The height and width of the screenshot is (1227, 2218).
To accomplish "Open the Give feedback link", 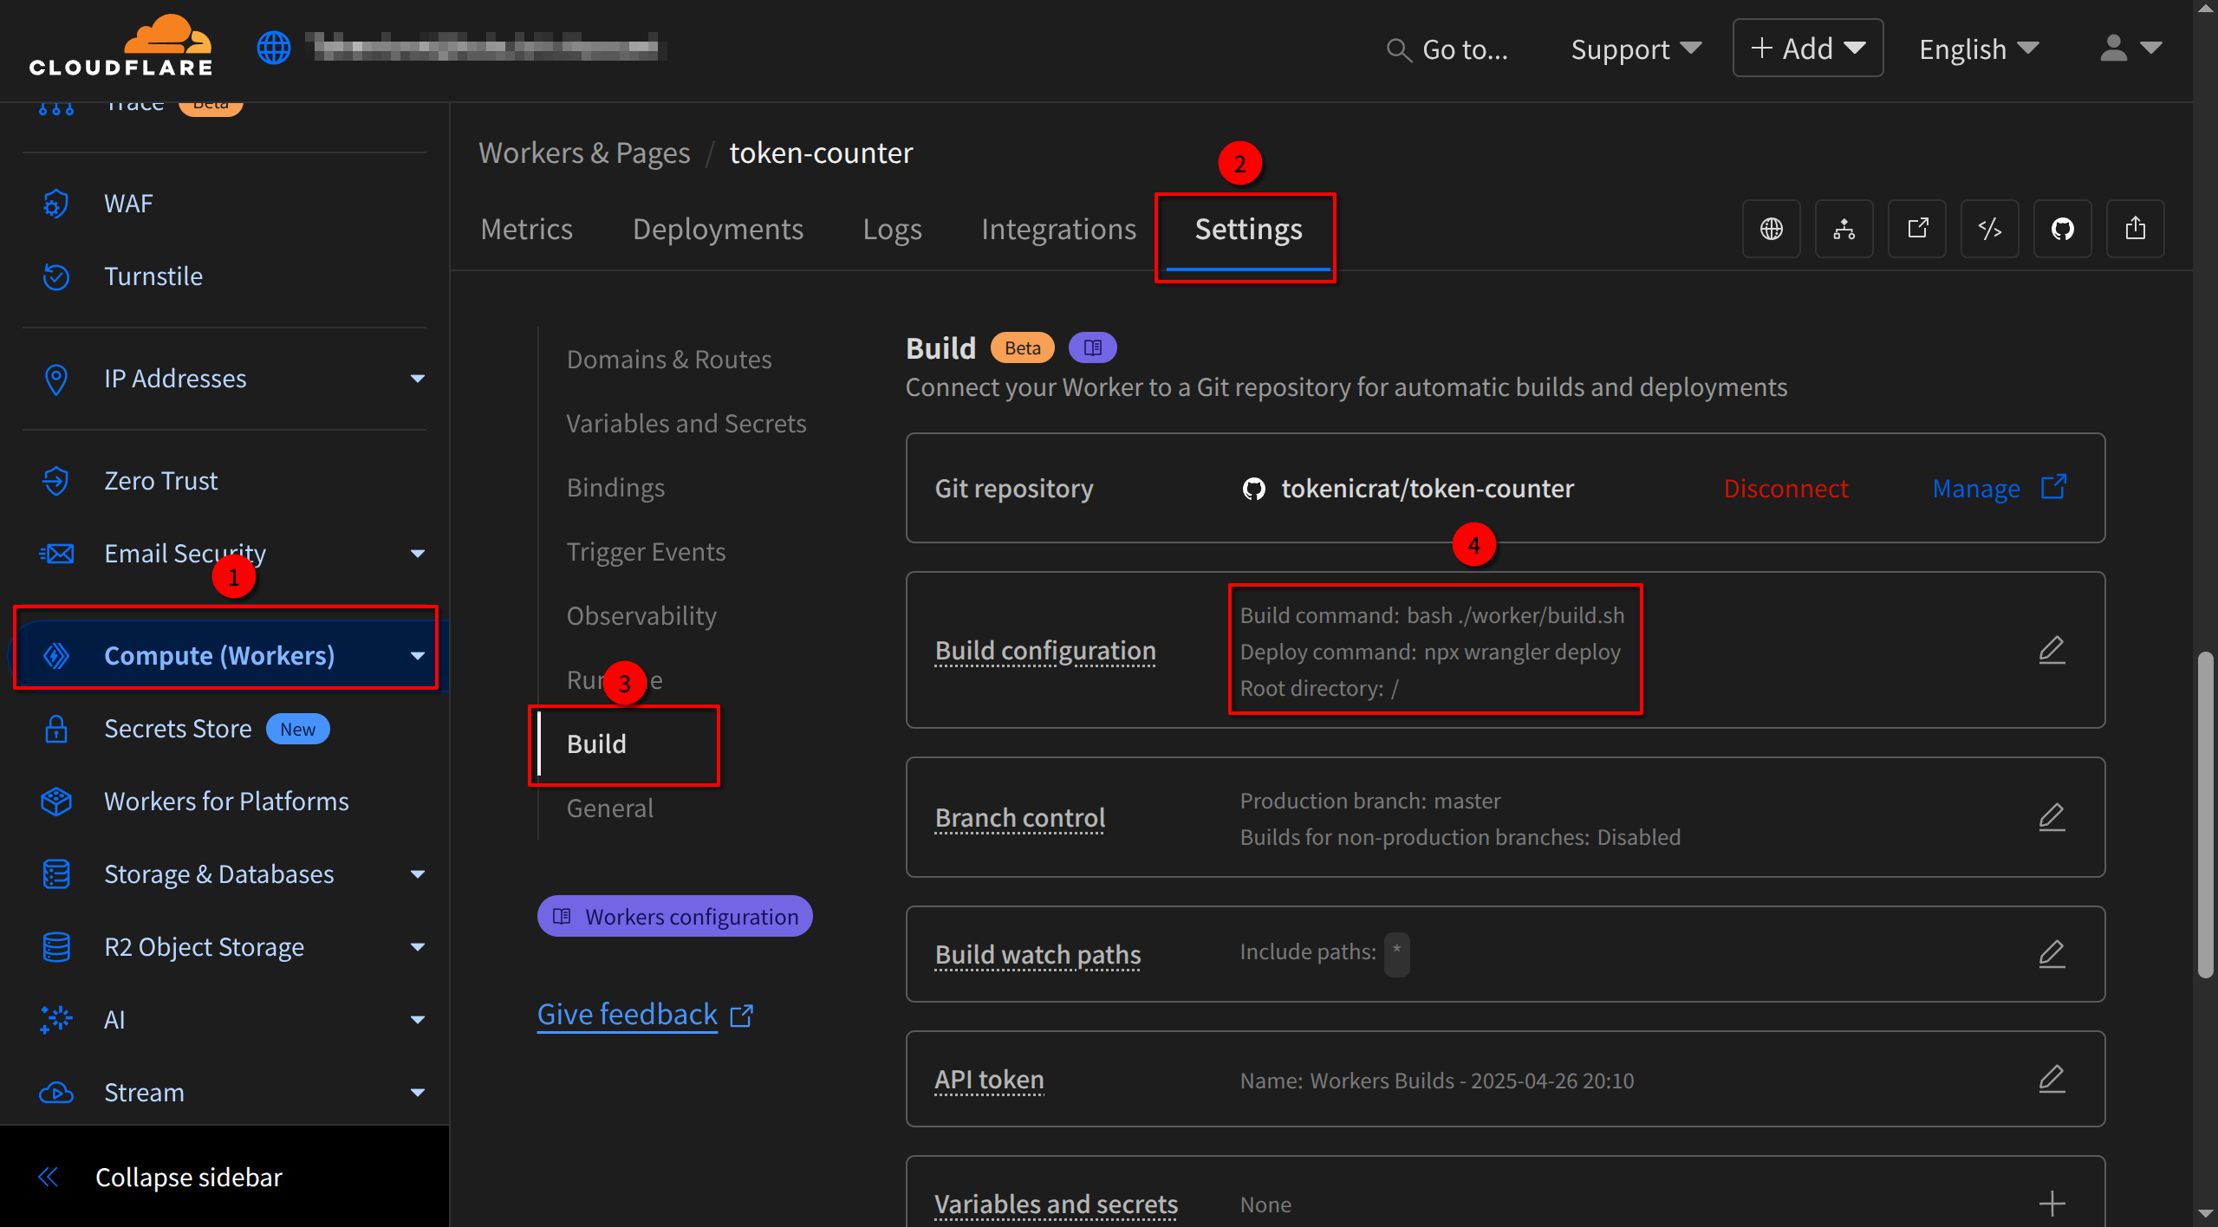I will pos(645,1015).
